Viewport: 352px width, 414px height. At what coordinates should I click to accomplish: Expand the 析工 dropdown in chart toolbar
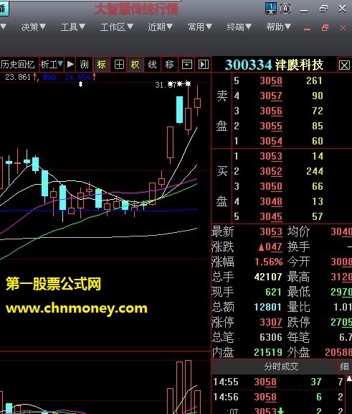[52, 64]
